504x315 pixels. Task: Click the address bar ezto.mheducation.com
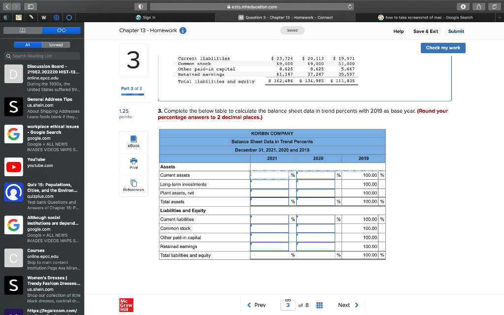(x=252, y=6)
